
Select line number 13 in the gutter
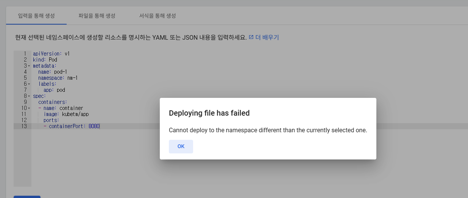pyautogui.click(x=24, y=126)
